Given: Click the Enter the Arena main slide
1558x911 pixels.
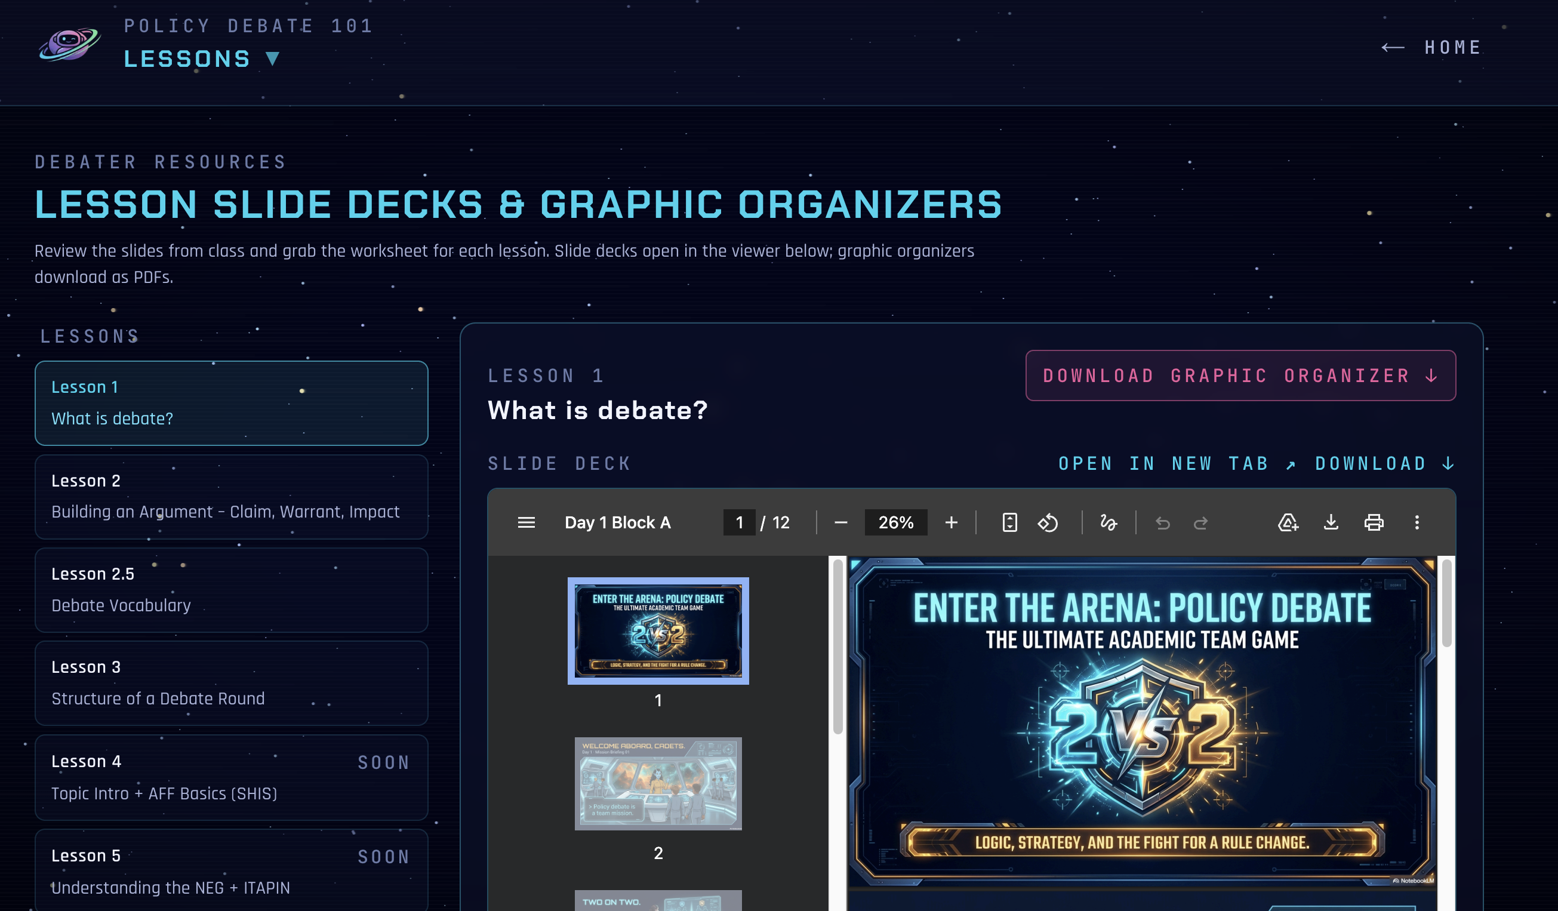Looking at the screenshot, I should click(1142, 722).
